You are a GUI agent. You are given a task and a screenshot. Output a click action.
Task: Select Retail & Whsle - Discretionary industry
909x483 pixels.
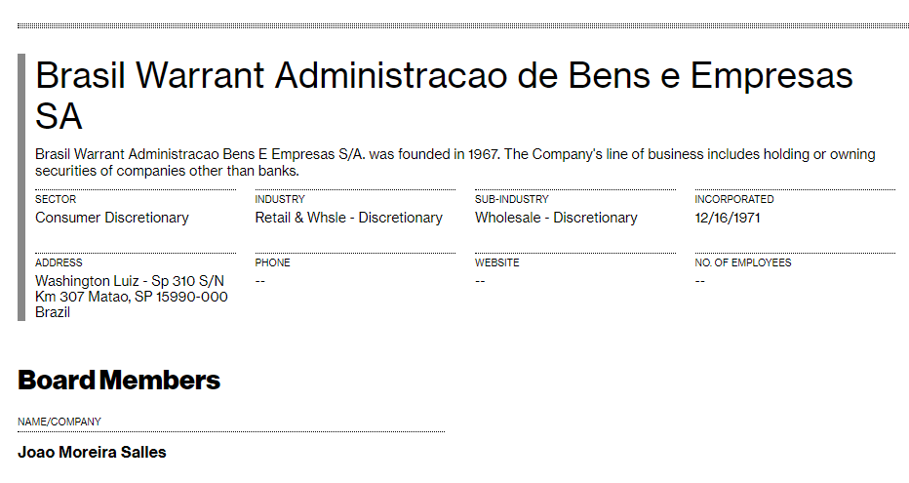tap(348, 218)
